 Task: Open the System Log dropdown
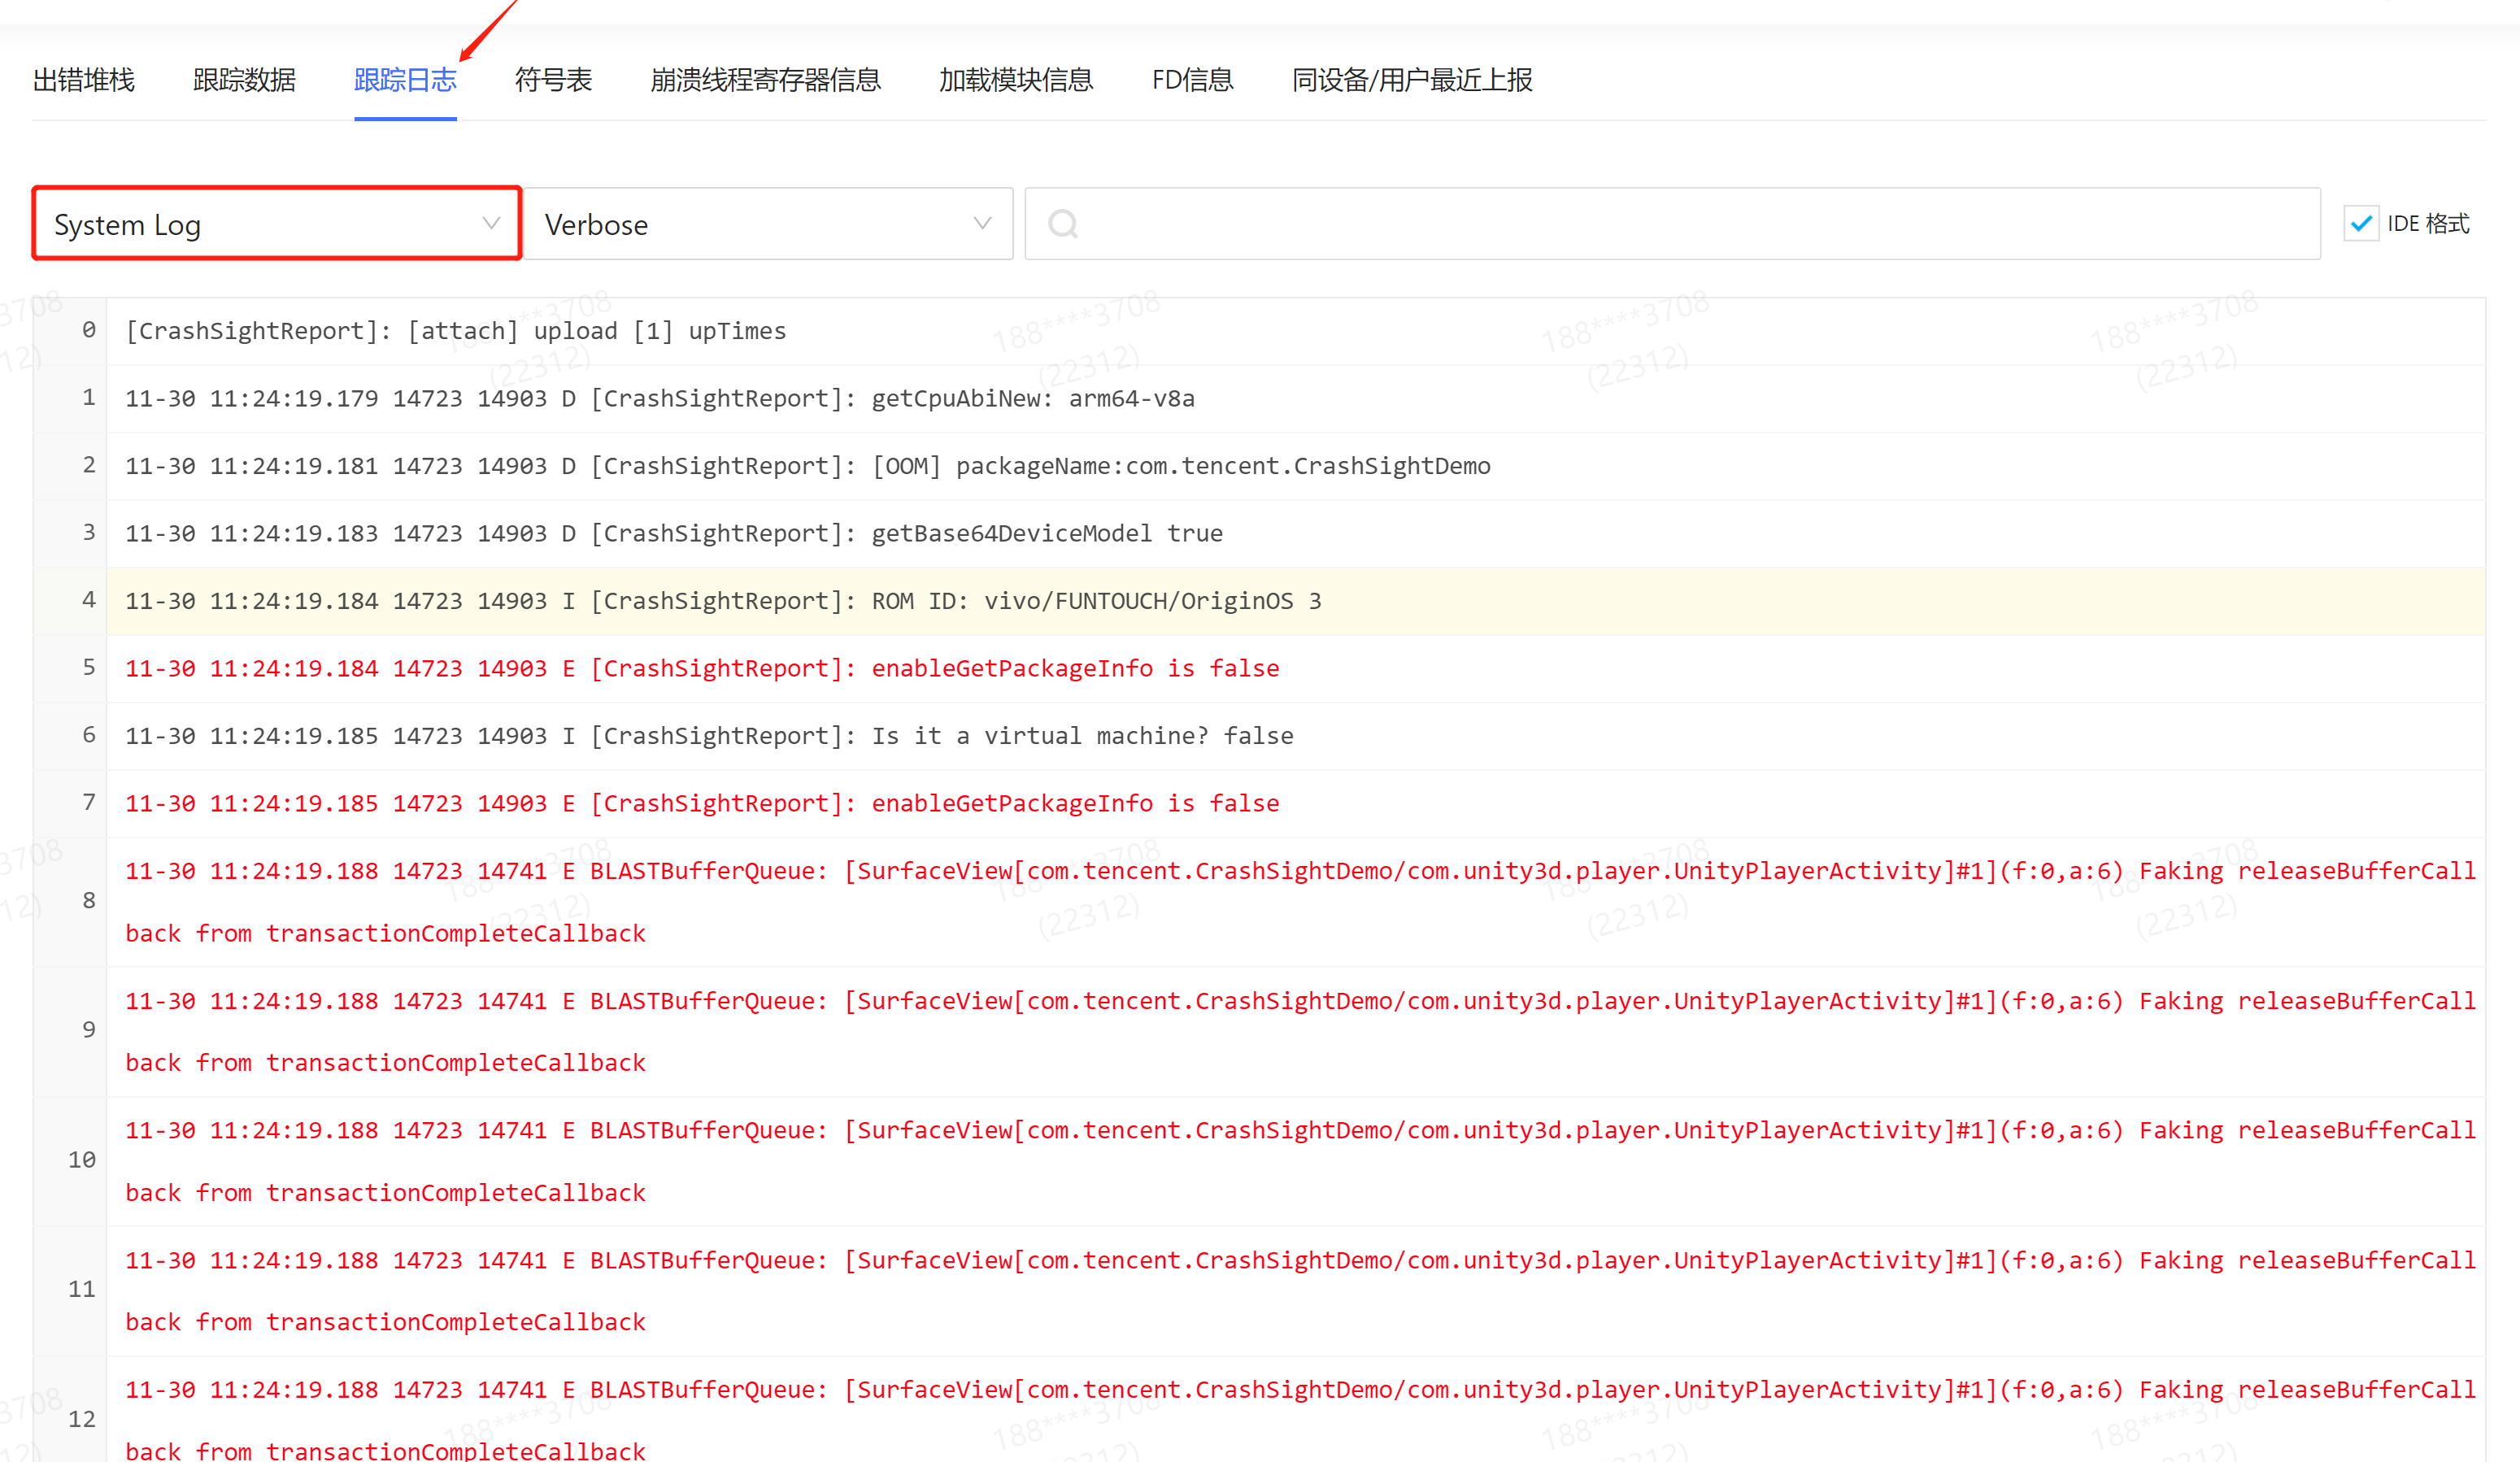tap(277, 224)
